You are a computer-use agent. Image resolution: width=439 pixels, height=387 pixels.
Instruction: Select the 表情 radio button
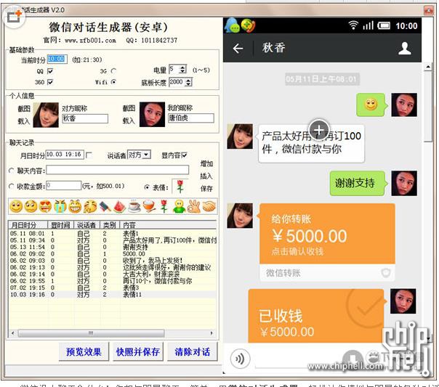coord(146,187)
